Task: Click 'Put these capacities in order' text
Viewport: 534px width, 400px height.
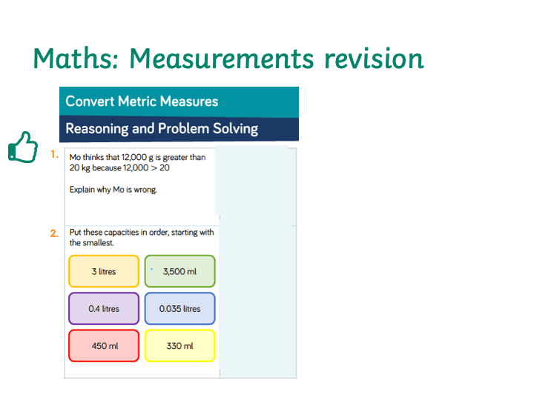Action: pos(119,233)
